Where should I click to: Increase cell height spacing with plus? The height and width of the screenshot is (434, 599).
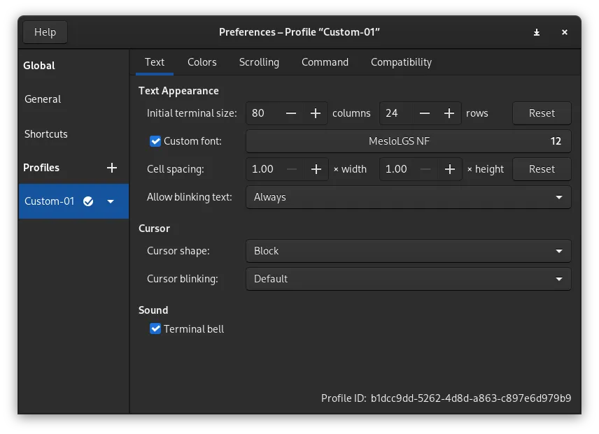tap(449, 169)
